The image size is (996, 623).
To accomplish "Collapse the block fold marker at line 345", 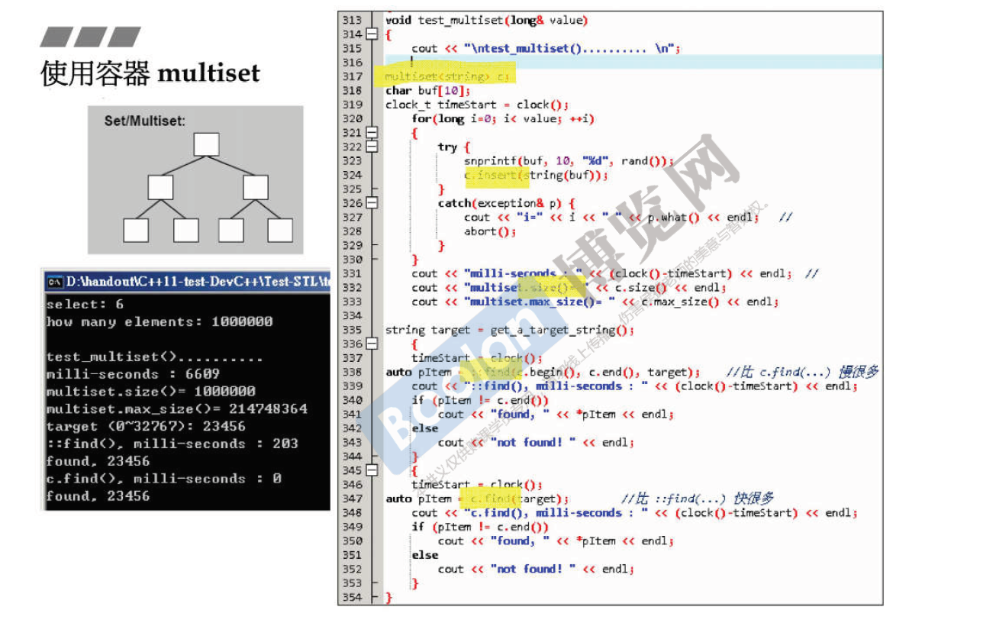I will 372,470.
